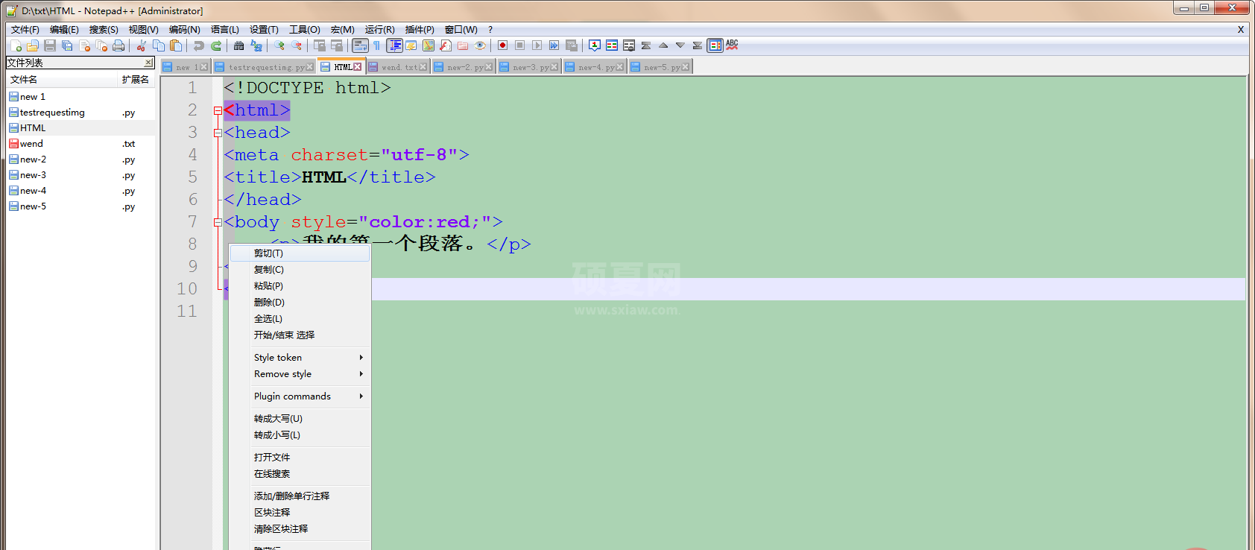This screenshot has height=550, width=1255.
Task: Close the 文件列表 panel
Action: (148, 63)
